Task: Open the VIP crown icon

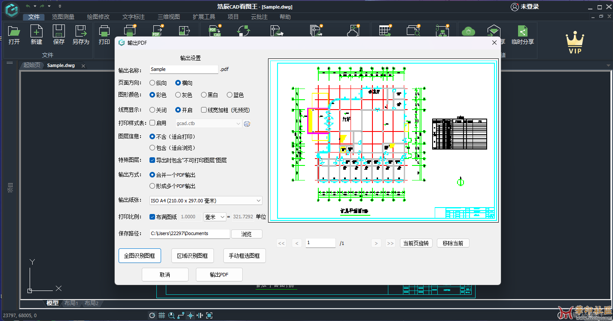Action: click(x=575, y=43)
